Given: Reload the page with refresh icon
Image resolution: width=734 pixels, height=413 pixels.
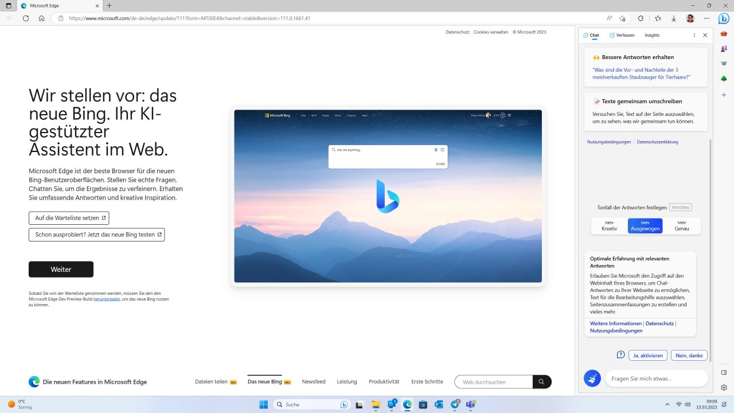Looking at the screenshot, I should click(26, 18).
